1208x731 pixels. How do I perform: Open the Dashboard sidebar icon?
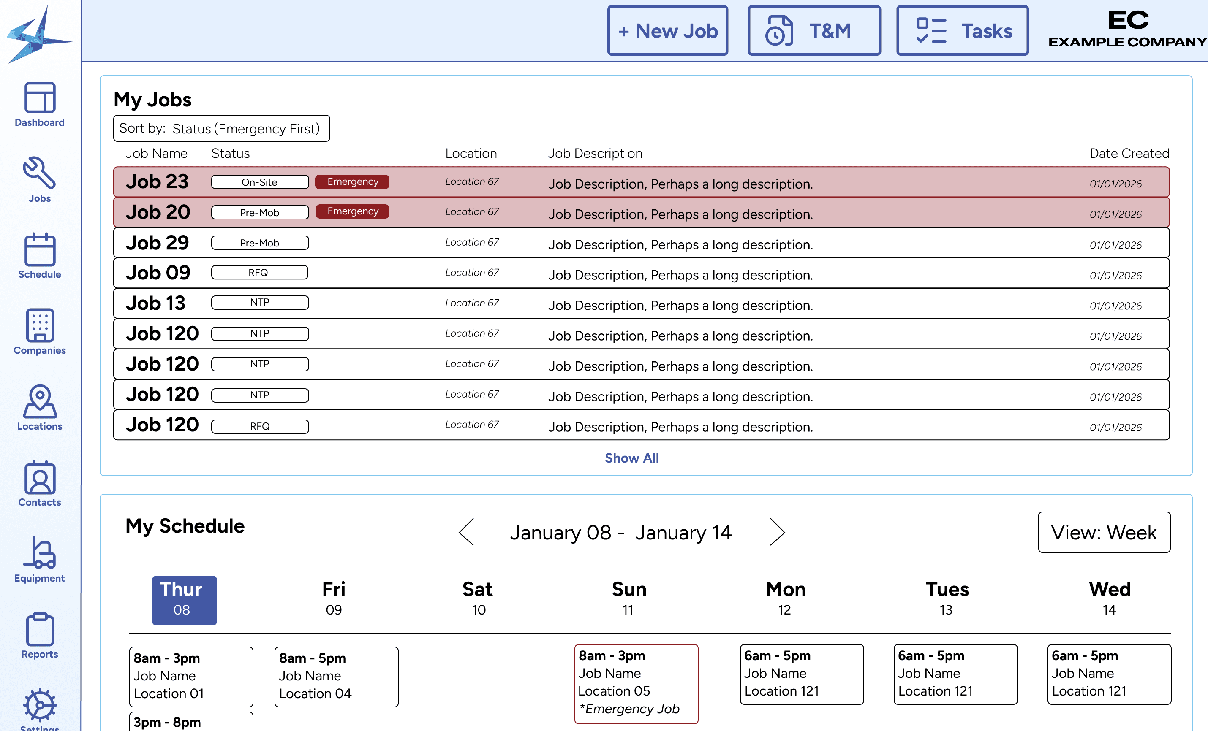tap(39, 104)
